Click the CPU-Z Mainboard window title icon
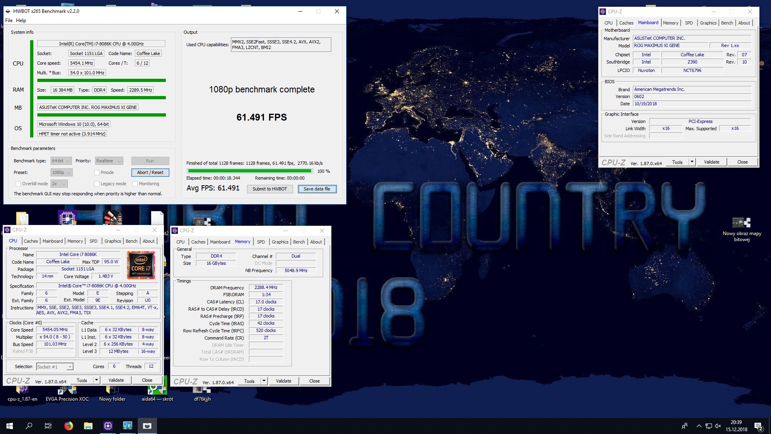Viewport: 771px width, 434px height. coord(603,12)
